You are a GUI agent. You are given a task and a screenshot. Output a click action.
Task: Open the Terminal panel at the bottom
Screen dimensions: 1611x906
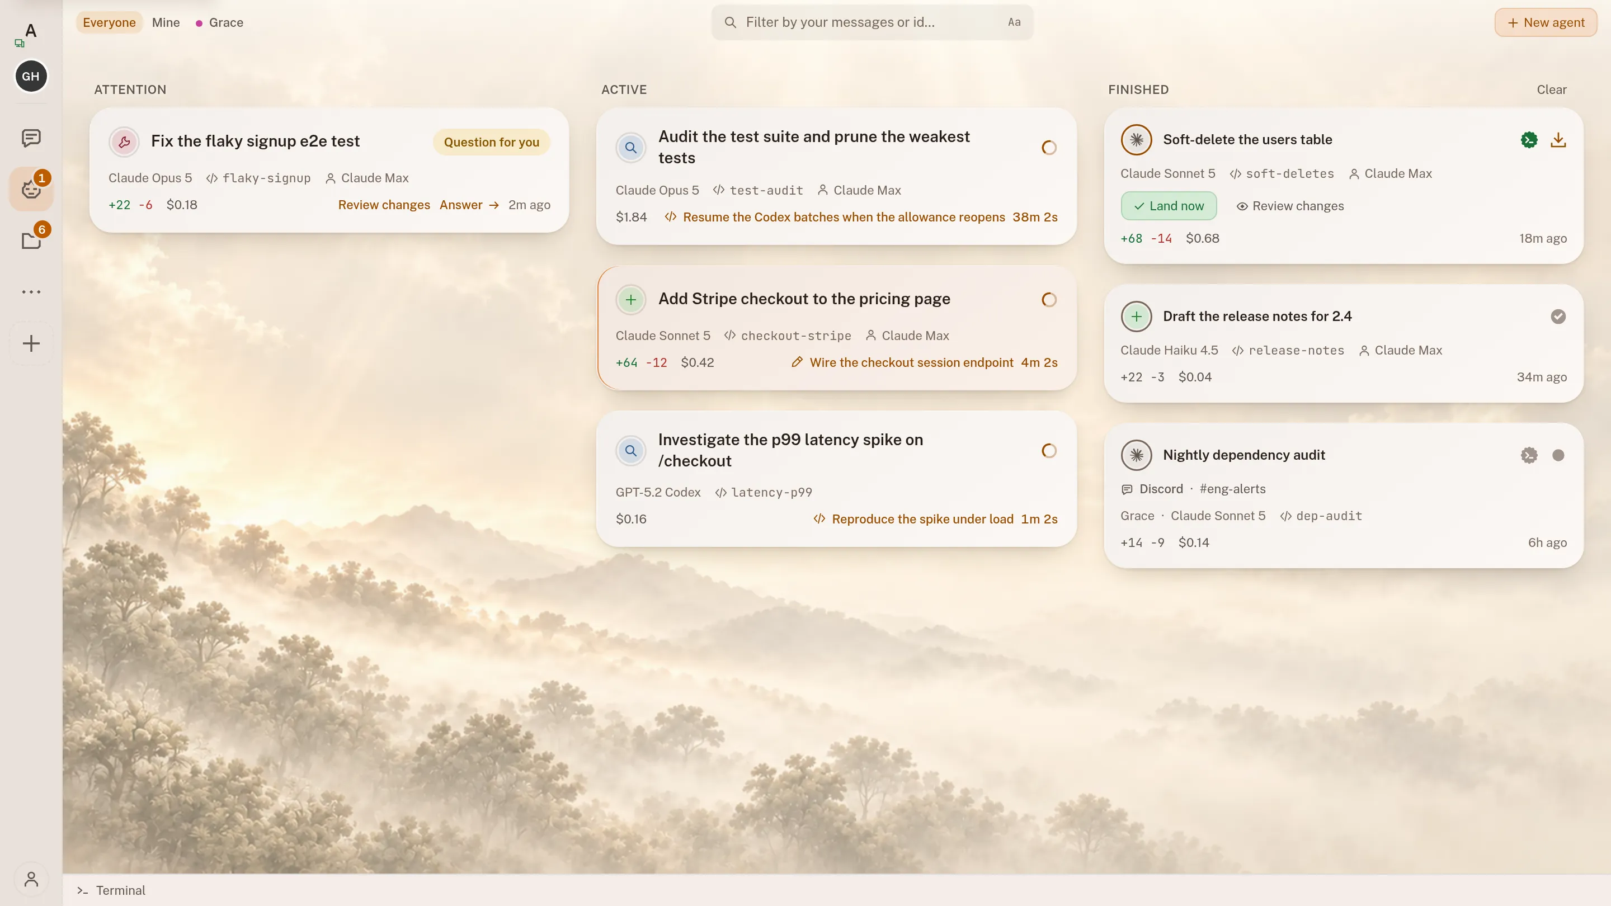pyautogui.click(x=111, y=890)
